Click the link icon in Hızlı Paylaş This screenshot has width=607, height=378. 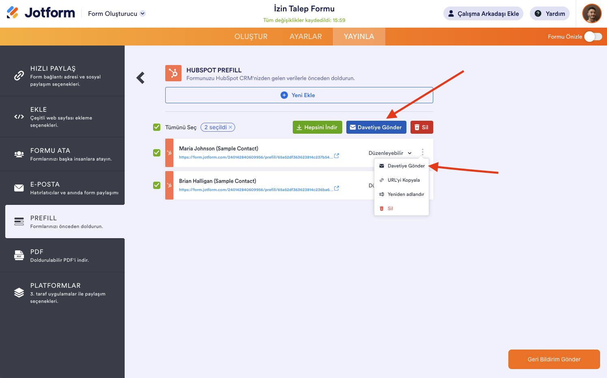tap(19, 76)
